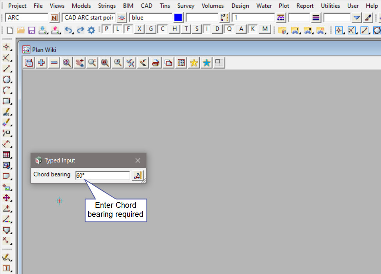This screenshot has width=381, height=274.
Task: Click the yellow star icon in Plan toolbar
Action: [194, 63]
